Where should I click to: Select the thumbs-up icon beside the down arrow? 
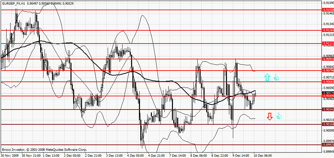pyautogui.click(x=279, y=116)
